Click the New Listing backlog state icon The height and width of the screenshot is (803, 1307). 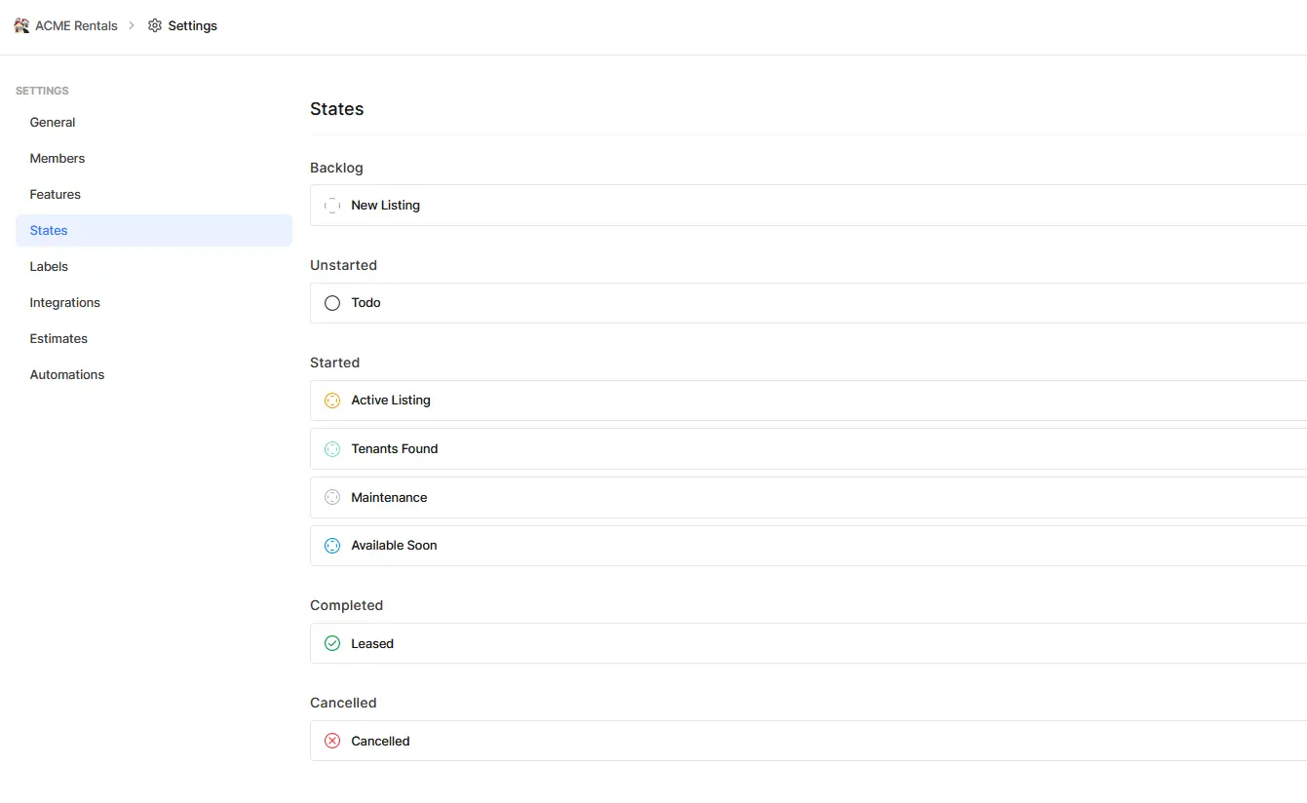click(x=332, y=205)
